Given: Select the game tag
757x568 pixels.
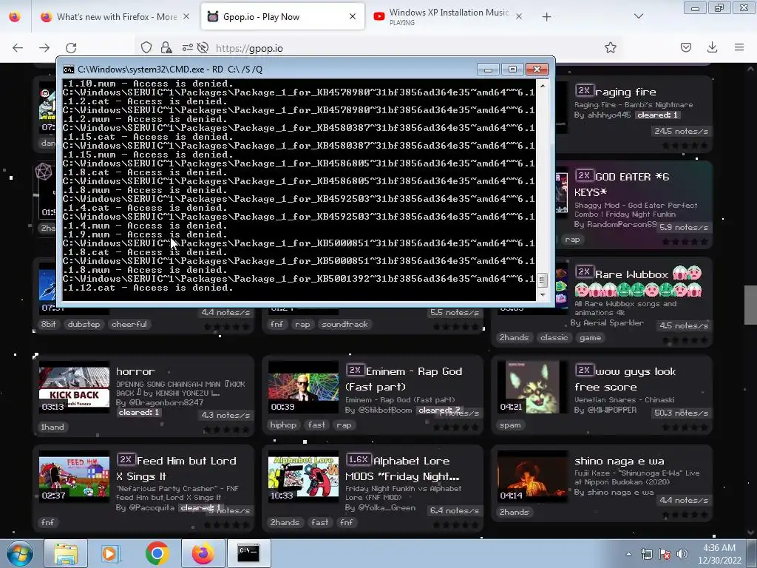Looking at the screenshot, I should pos(590,337).
